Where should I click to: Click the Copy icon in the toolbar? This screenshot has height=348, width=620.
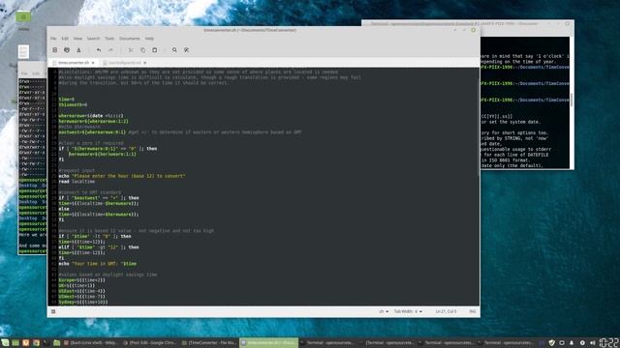[142, 50]
